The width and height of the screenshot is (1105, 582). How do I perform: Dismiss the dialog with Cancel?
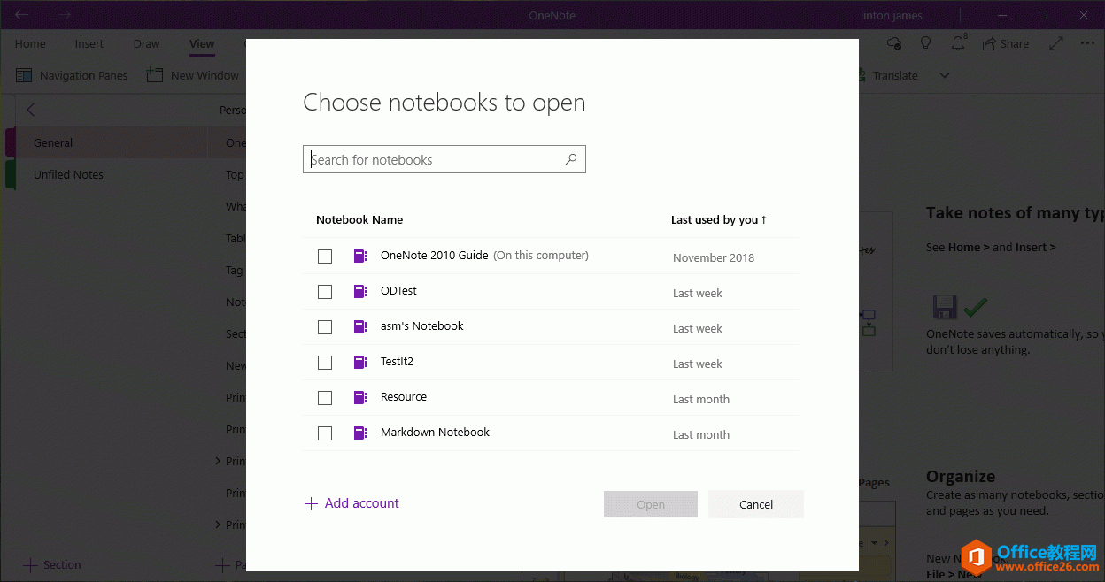[x=755, y=503]
